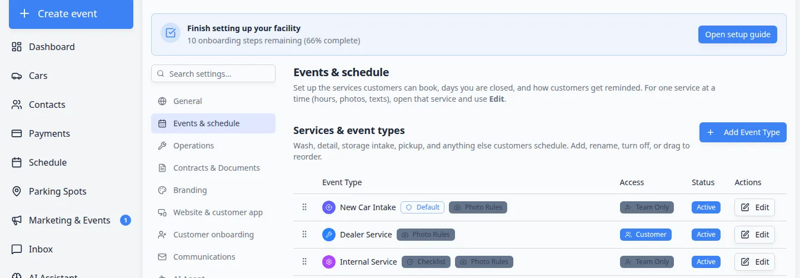Toggle Active status for New Car Intake
800x278 pixels.
point(706,207)
